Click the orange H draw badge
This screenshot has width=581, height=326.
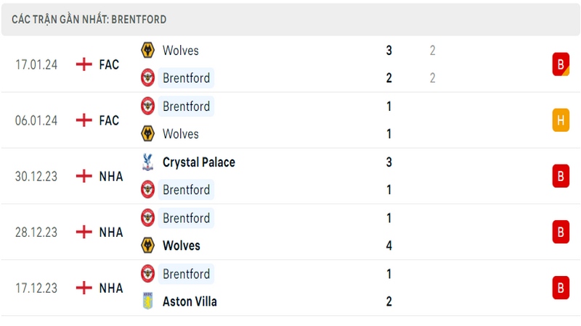(561, 120)
